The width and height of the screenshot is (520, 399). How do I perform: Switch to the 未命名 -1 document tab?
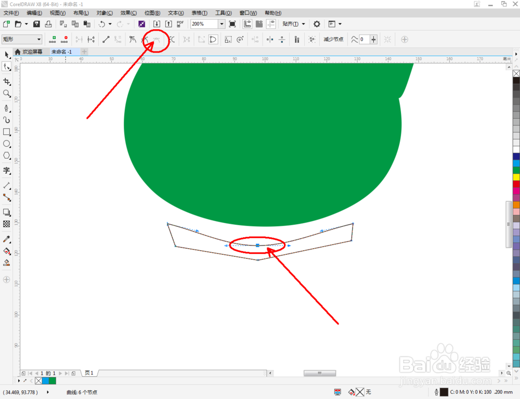coord(64,52)
